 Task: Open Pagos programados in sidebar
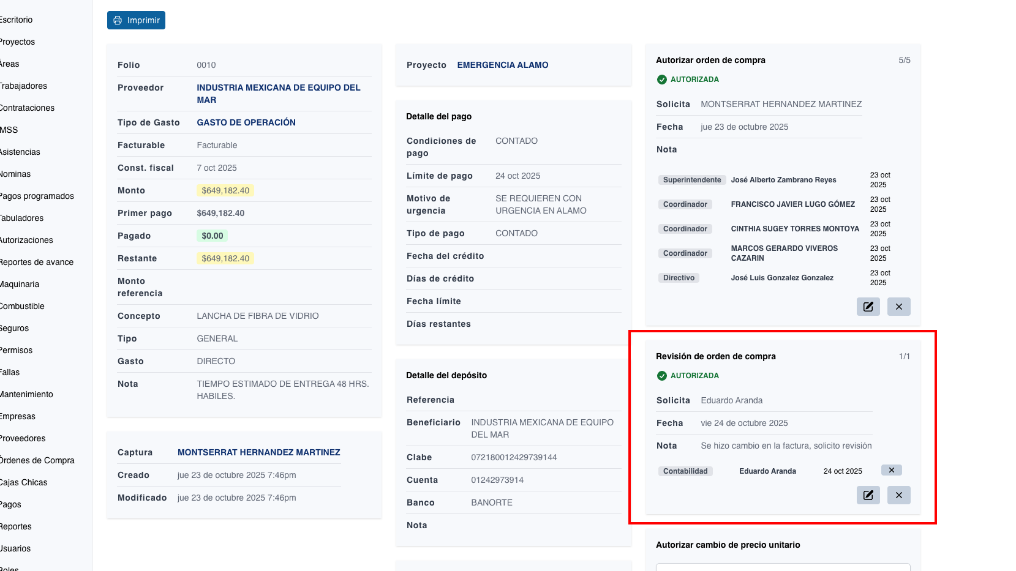point(37,196)
